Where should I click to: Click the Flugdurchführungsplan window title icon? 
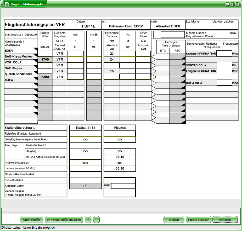point(7,4)
